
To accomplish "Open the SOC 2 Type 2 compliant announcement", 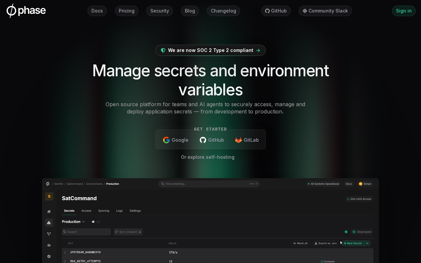I will pyautogui.click(x=210, y=50).
